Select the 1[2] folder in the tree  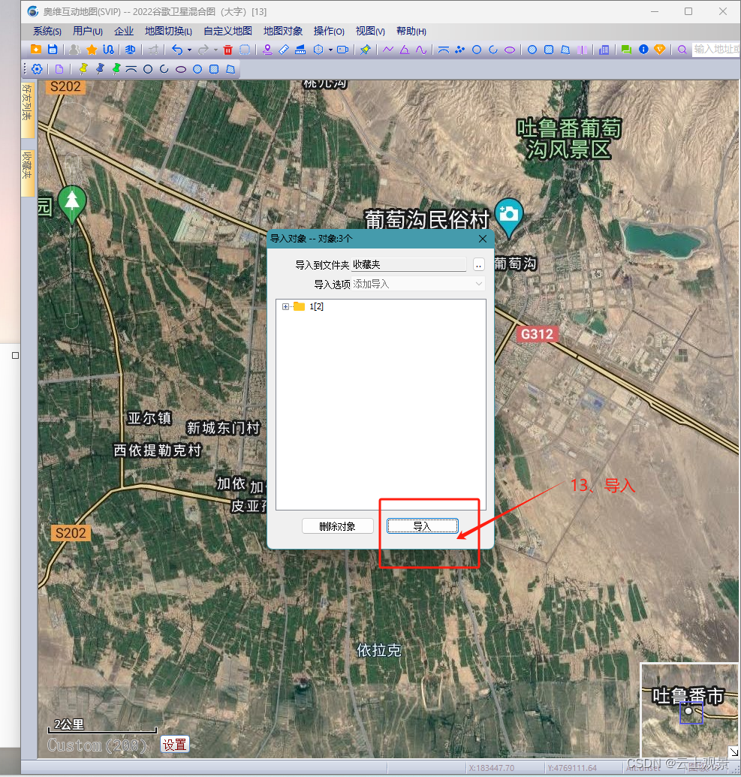point(316,307)
